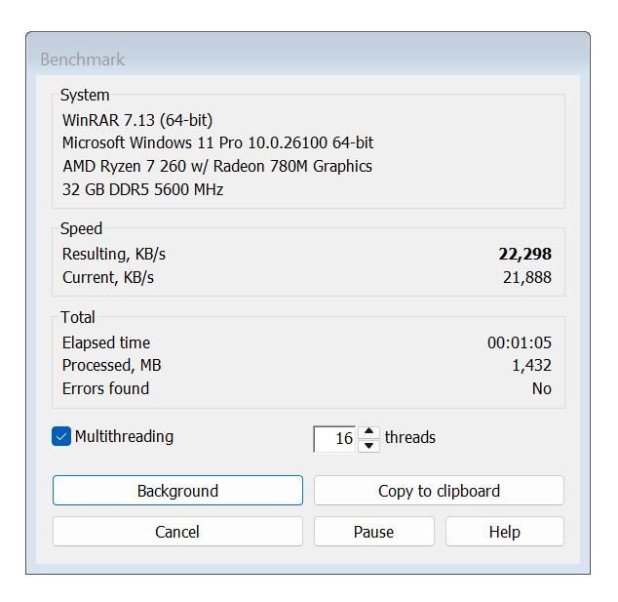This screenshot has height=602, width=618.
Task: Click the Benchmark title bar
Action: click(292, 60)
